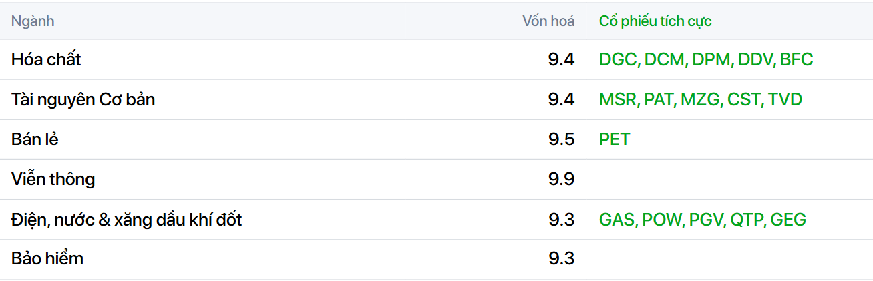Image resolution: width=873 pixels, height=281 pixels.
Task: Click the DGC stock ticker
Action: click(x=619, y=59)
